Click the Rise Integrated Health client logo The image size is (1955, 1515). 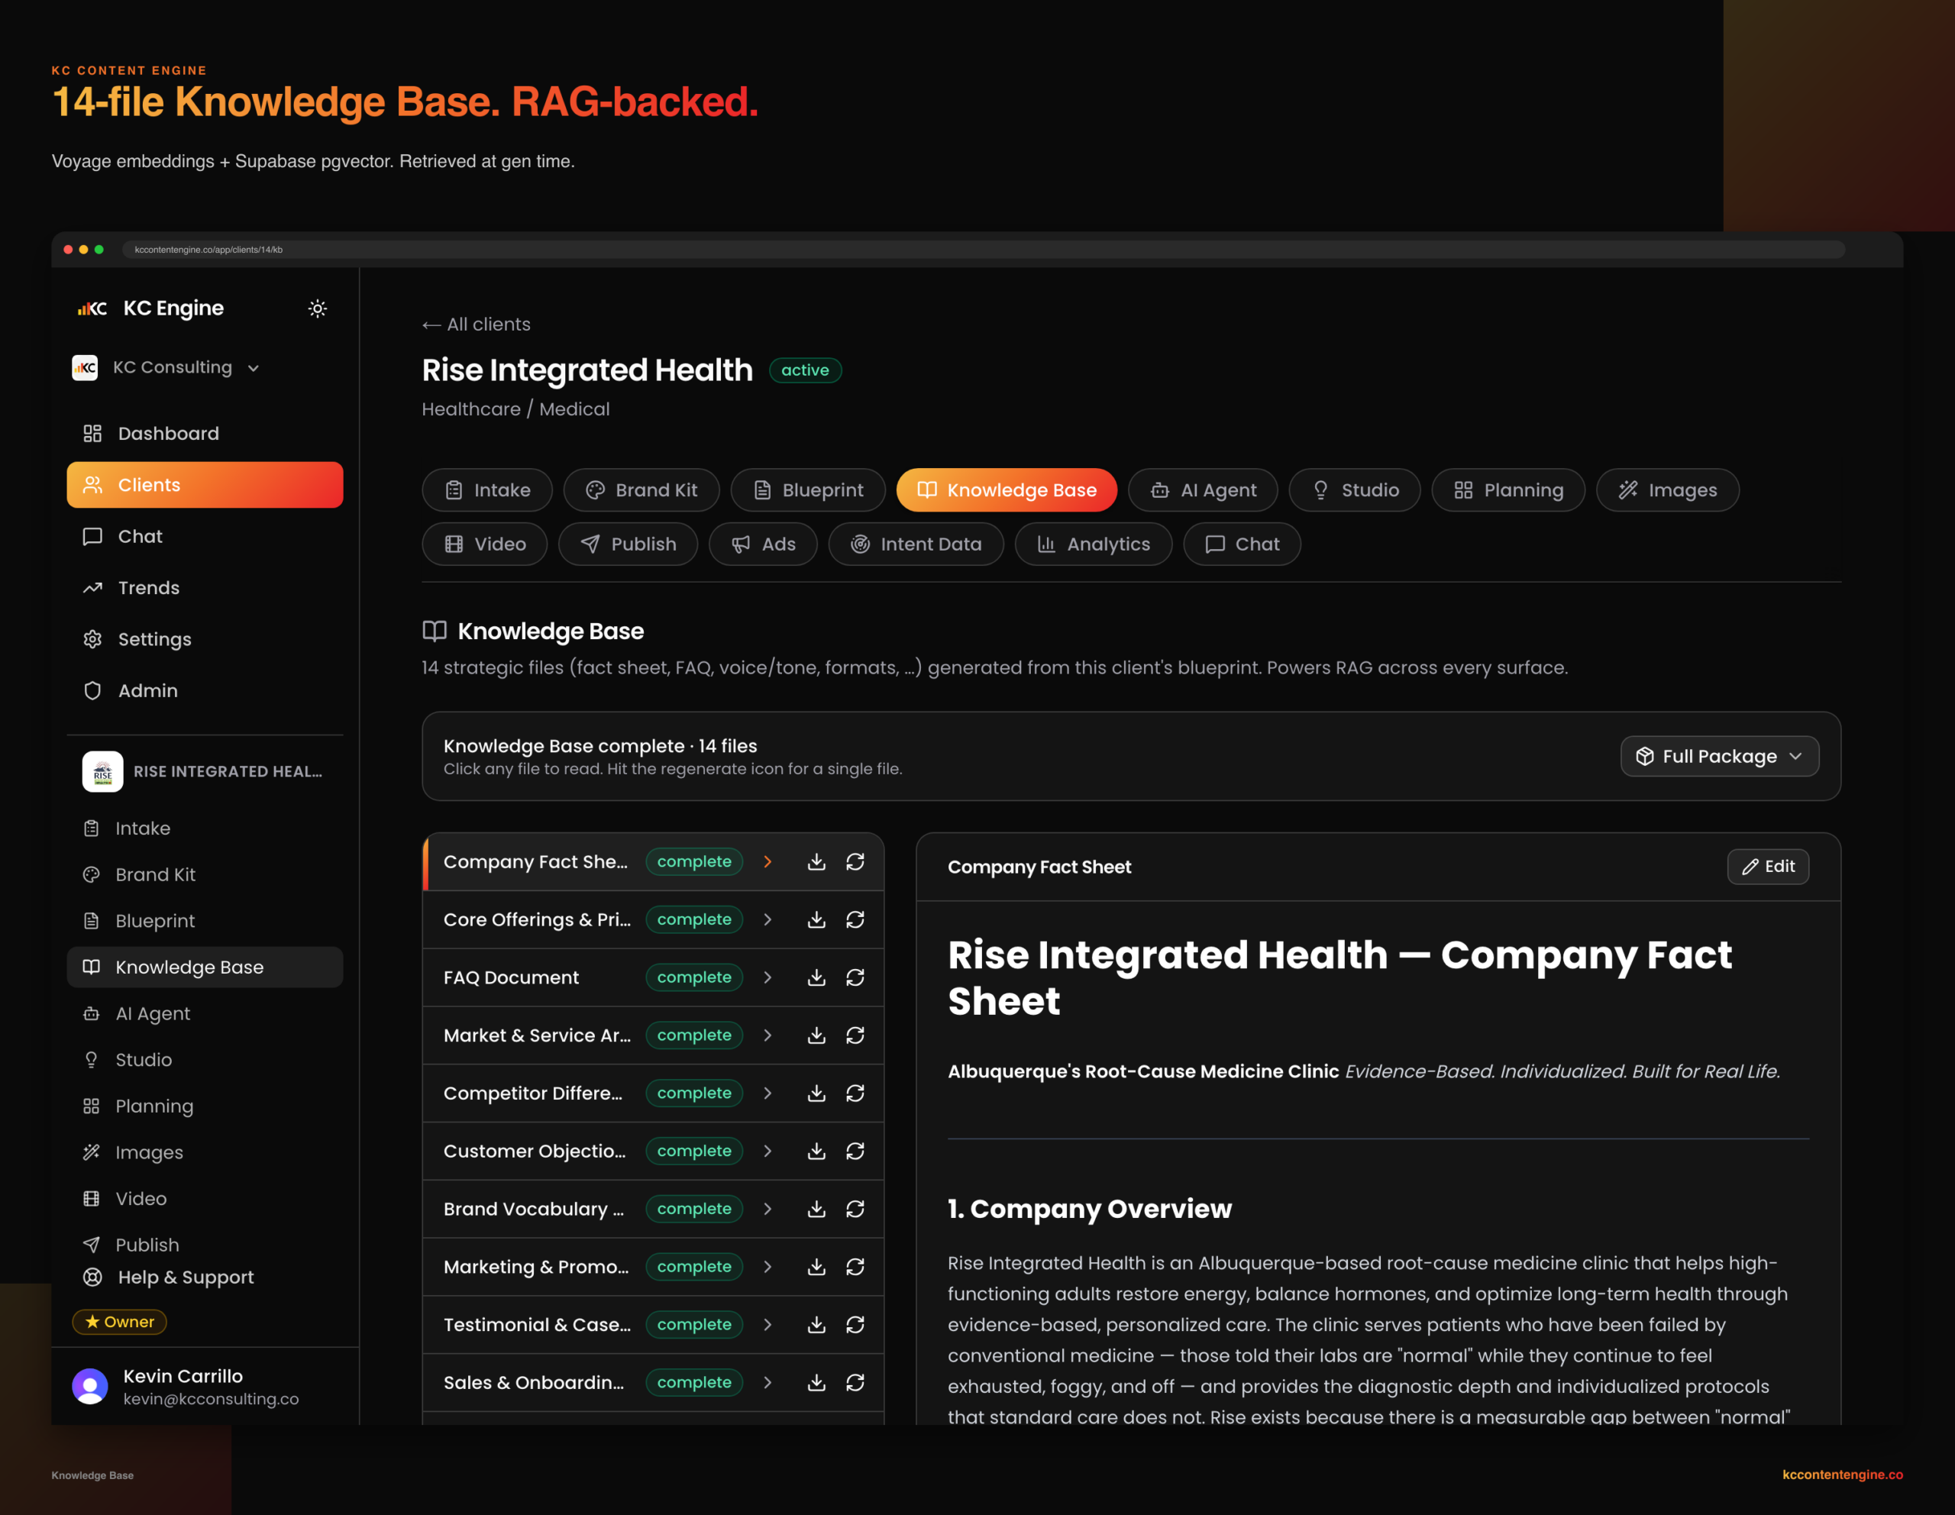[103, 771]
